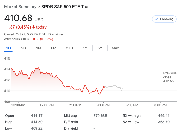Viewport: 183px width, 132px height.
Task: Select the 6M time range
Action: [54, 48]
